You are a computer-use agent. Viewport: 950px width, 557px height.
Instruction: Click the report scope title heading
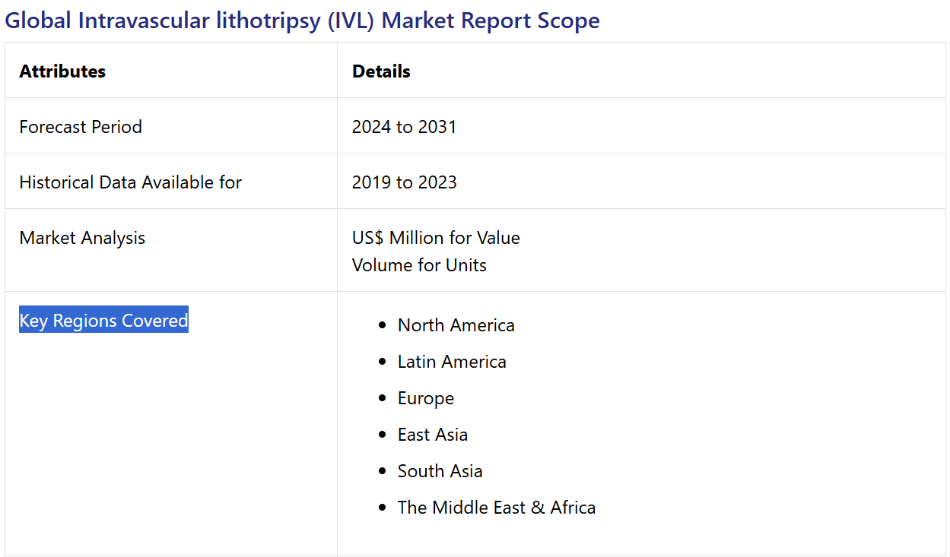coord(302,21)
